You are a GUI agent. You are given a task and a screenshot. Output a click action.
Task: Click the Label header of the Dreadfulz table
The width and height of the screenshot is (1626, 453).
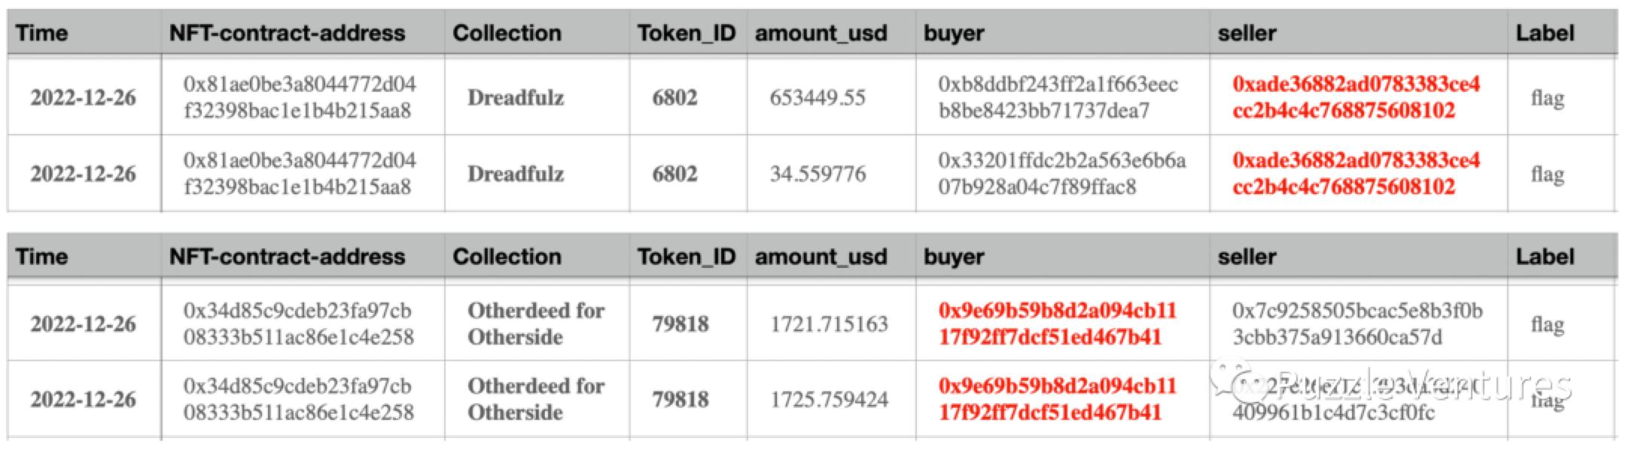1545,33
